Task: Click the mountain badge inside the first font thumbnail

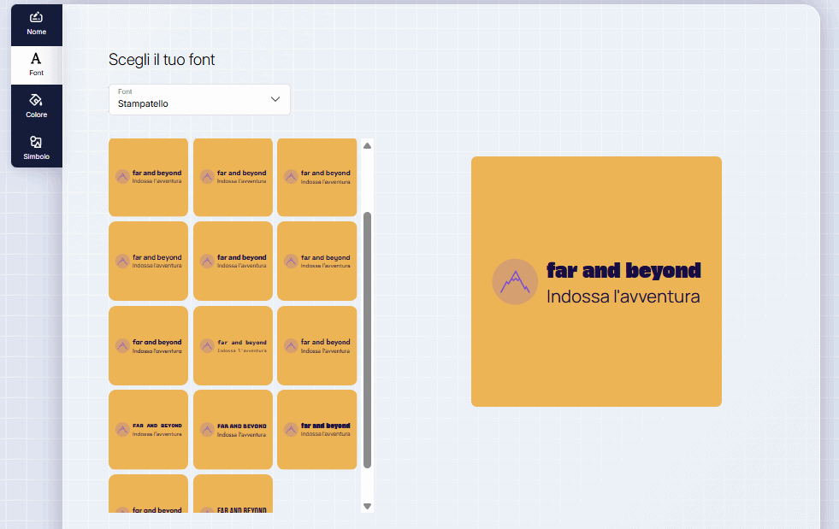Action: point(122,176)
